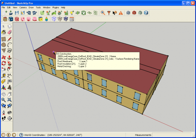Click the New Space green cube icon

point(42,13)
